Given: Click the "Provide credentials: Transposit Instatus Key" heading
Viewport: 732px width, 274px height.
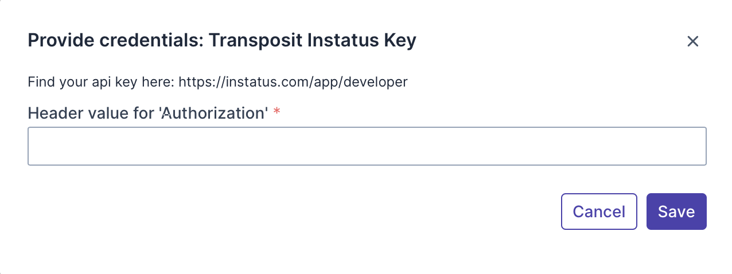Looking at the screenshot, I should coord(222,41).
